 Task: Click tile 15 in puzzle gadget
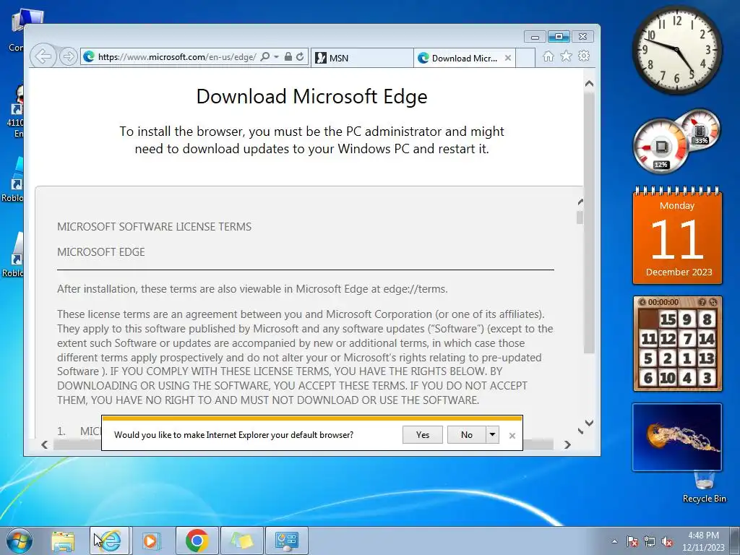(667, 319)
